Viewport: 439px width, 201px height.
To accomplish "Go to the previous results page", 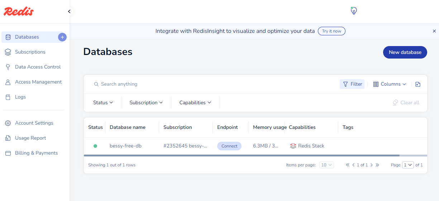I will pos(353,165).
